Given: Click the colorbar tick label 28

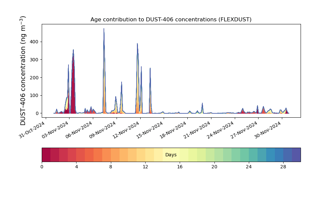Looking at the screenshot, I should 283,167.
